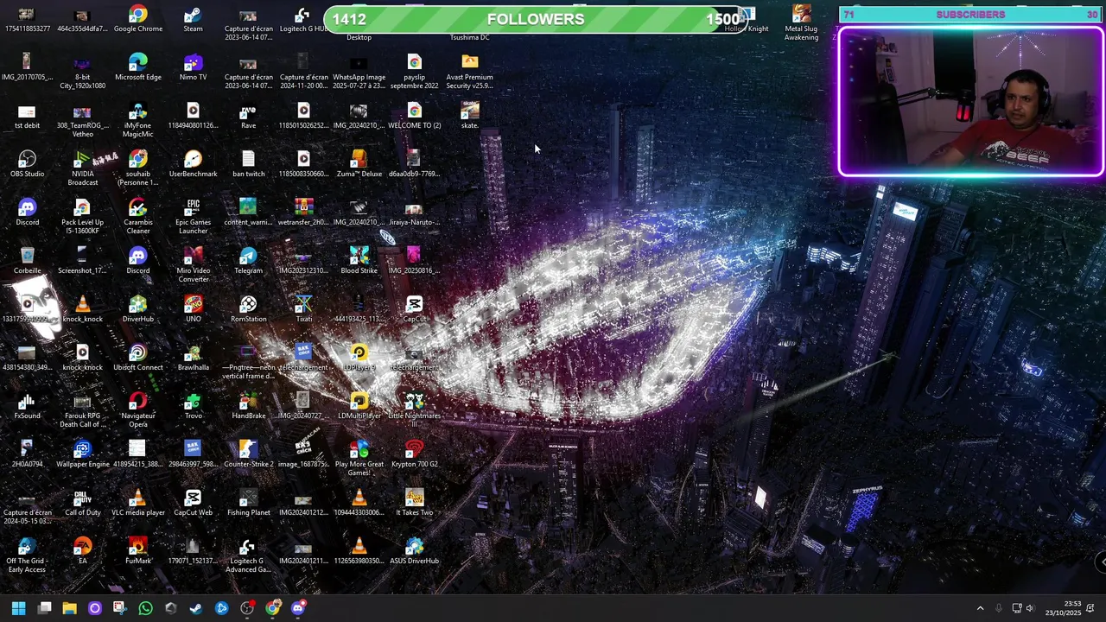Launch Blood Strike game shortcut
The image size is (1106, 622).
click(359, 262)
